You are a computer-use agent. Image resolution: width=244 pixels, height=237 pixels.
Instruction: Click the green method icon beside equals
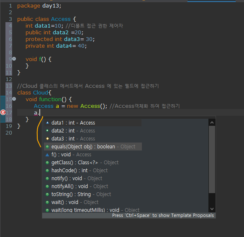[x=47, y=147]
